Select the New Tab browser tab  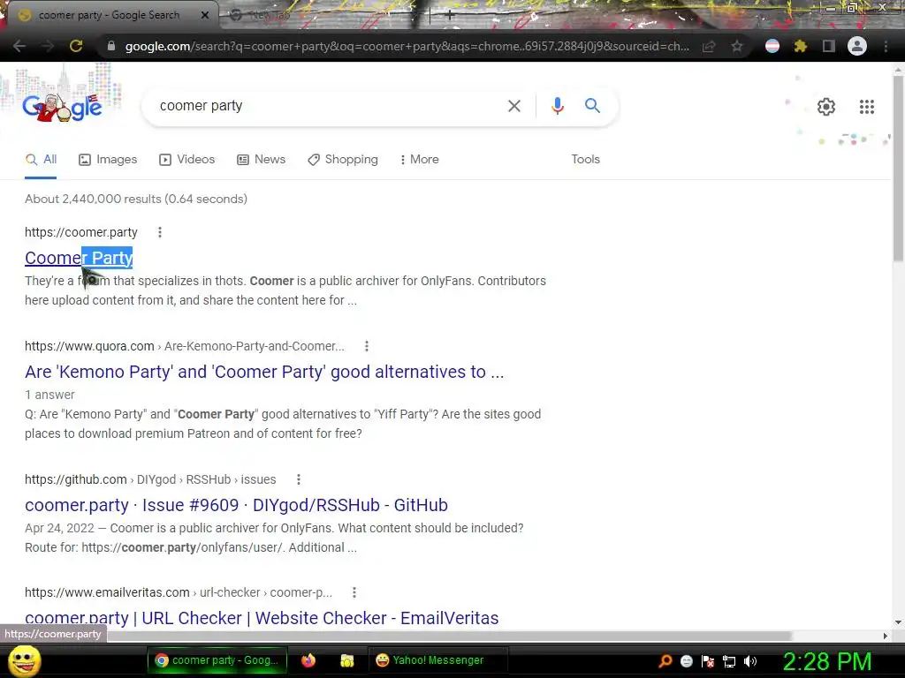click(323, 15)
